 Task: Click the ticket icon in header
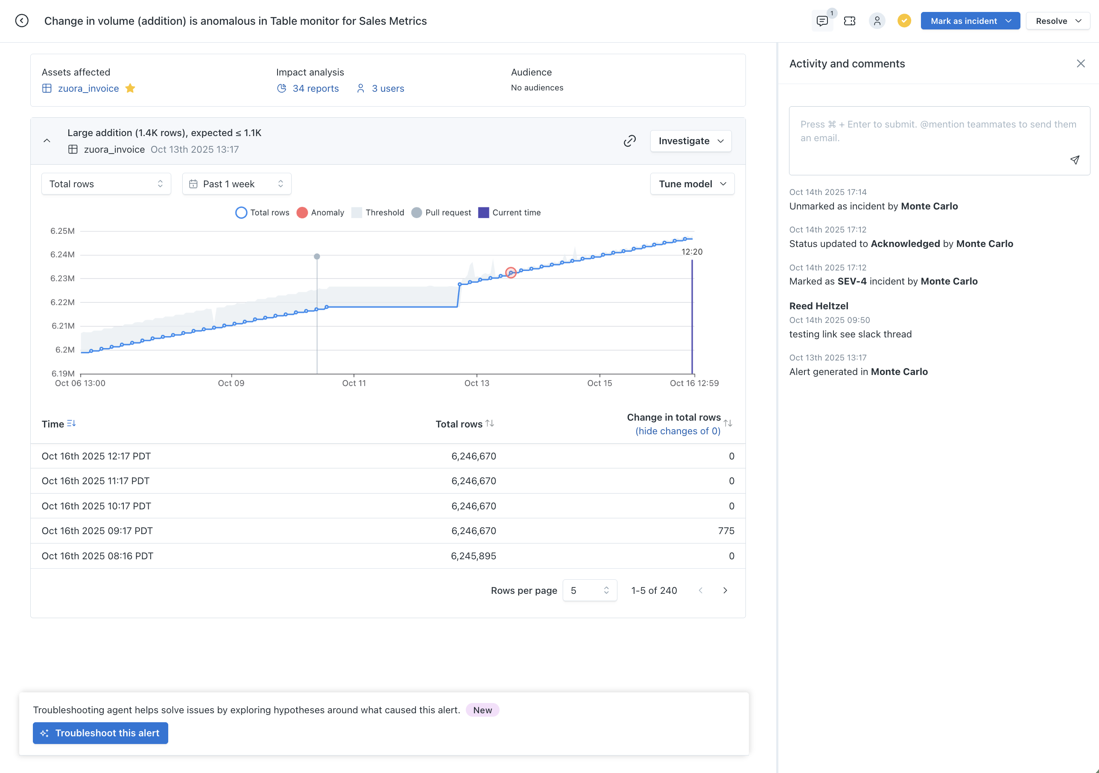850,20
